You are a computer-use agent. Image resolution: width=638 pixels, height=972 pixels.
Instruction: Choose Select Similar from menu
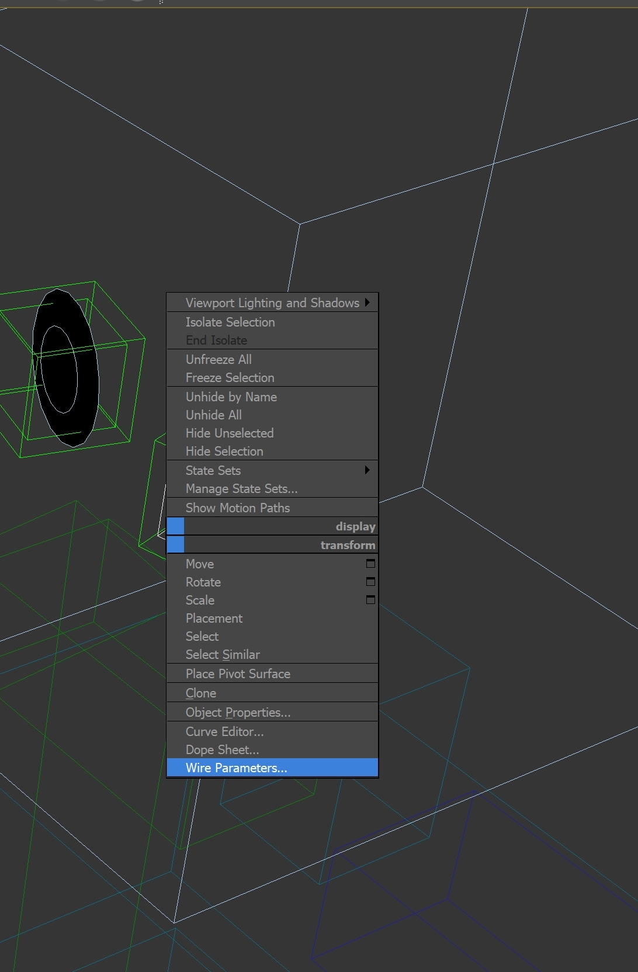272,654
